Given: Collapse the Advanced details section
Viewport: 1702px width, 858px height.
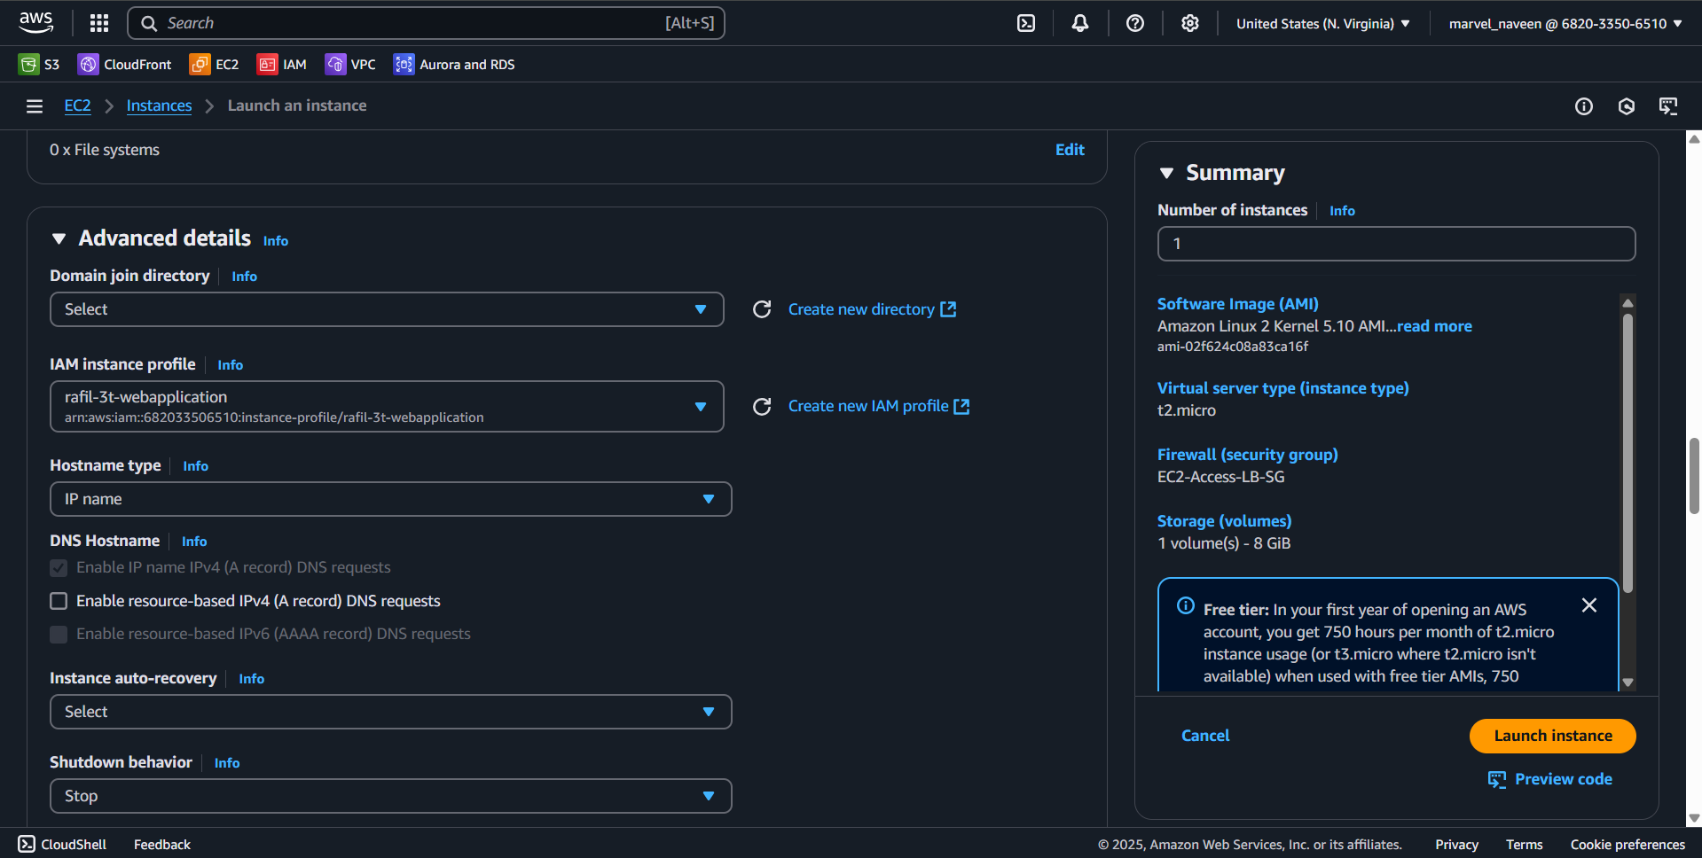Looking at the screenshot, I should click(59, 238).
